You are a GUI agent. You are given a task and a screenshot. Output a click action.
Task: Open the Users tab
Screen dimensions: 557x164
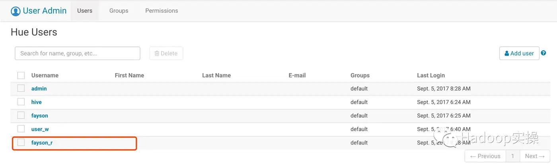pos(85,11)
